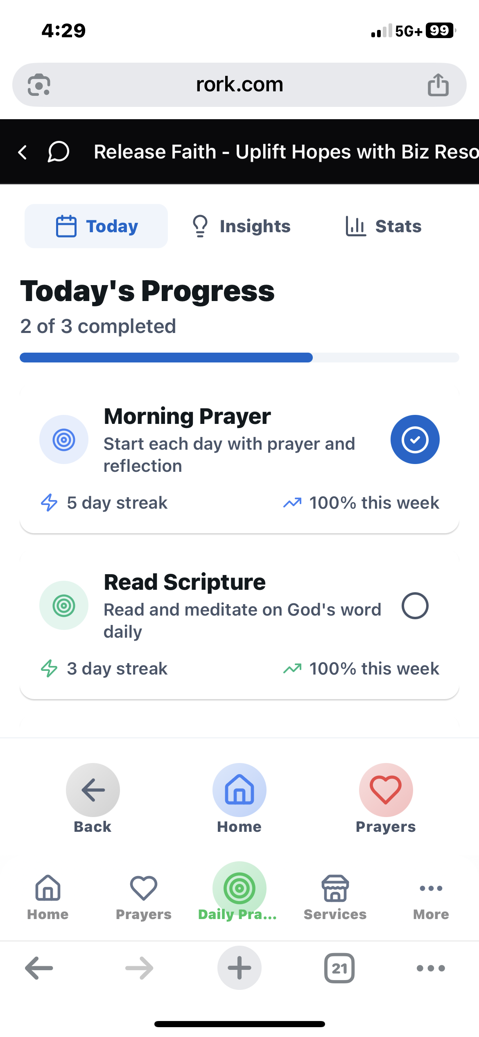The width and height of the screenshot is (479, 1037).
Task: Open the chat bubble icon in header
Action: [59, 152]
